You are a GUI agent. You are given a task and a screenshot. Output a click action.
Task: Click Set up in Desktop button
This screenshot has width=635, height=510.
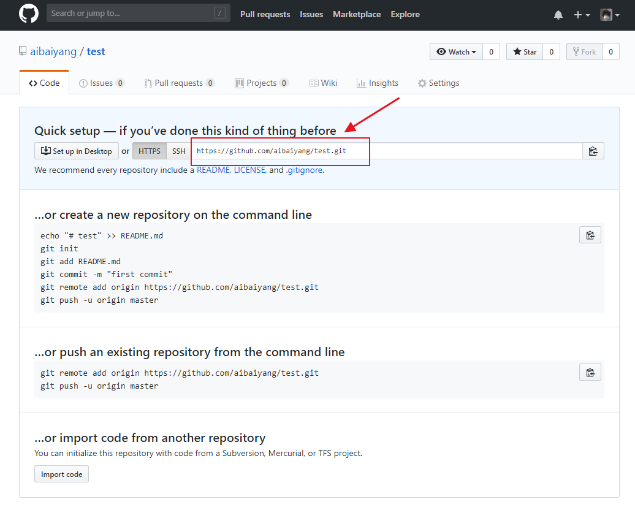pyautogui.click(x=77, y=151)
